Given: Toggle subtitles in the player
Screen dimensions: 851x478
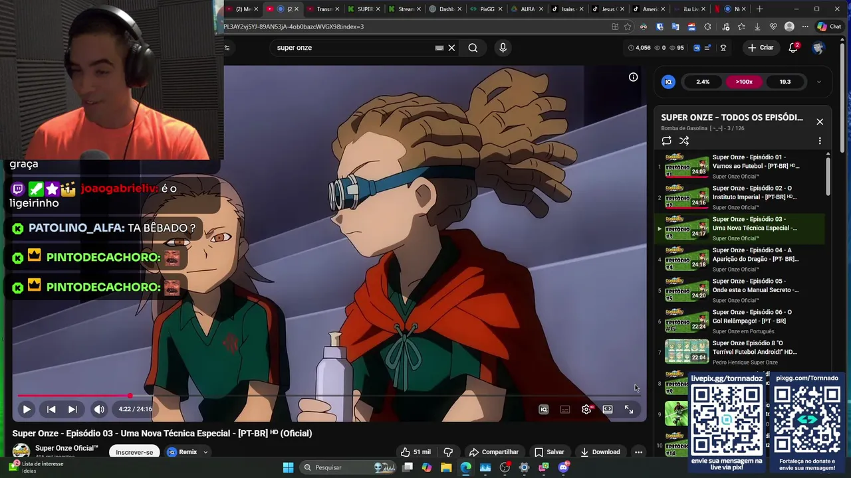Looking at the screenshot, I should click(x=565, y=410).
